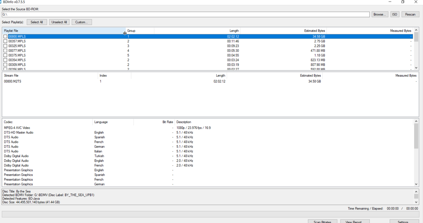Click the Codec column header
Screen dimensions: 423x223
[x=47, y=122]
